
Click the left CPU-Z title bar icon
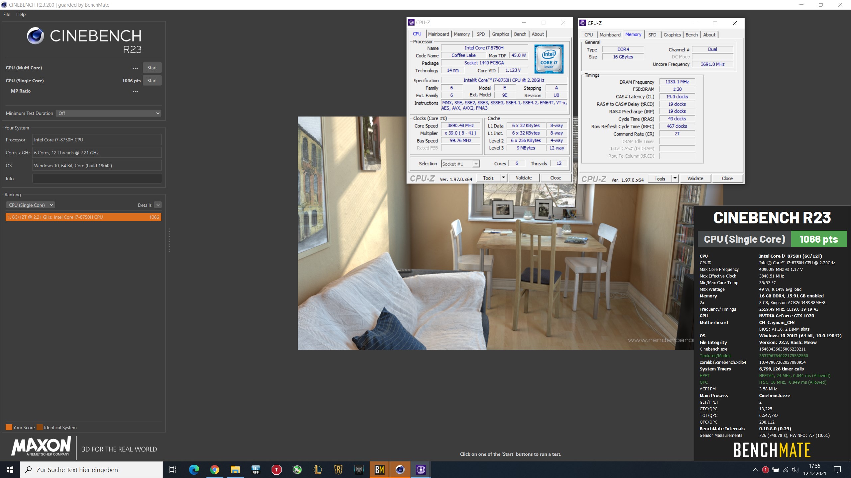(x=411, y=22)
